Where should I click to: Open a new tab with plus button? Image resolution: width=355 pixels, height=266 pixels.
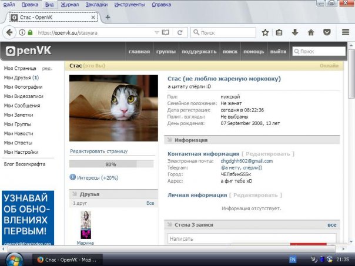[108, 18]
